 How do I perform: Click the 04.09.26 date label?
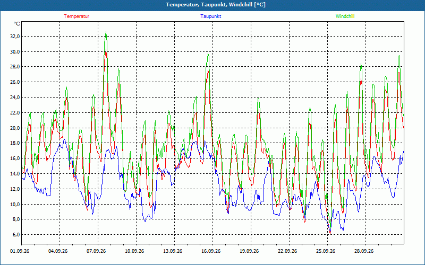(x=58, y=251)
